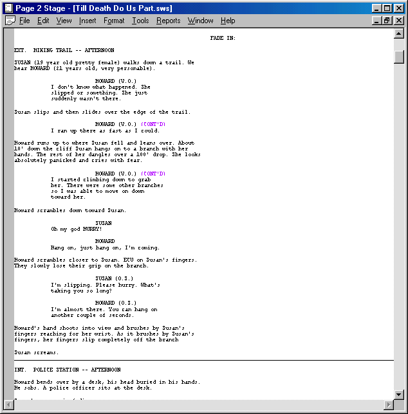Open the Reports menu

coord(168,21)
